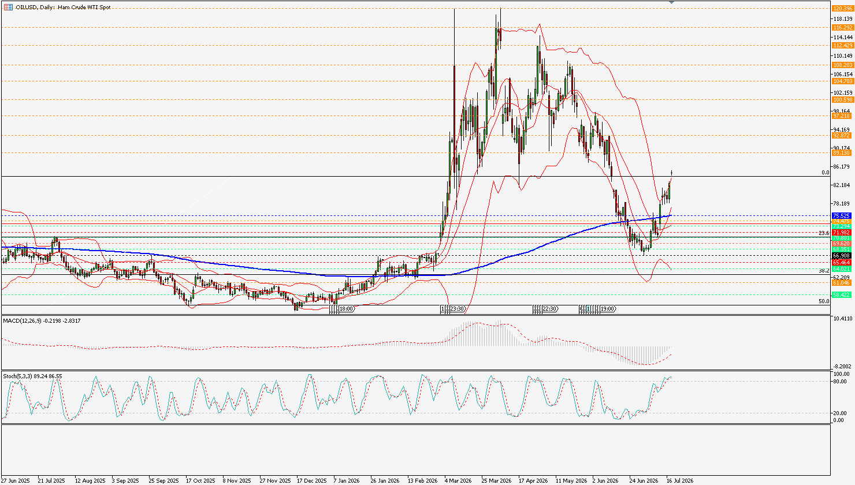Click the 25 Mar 2026 date label
This screenshot has height=485, width=855.
point(496,480)
